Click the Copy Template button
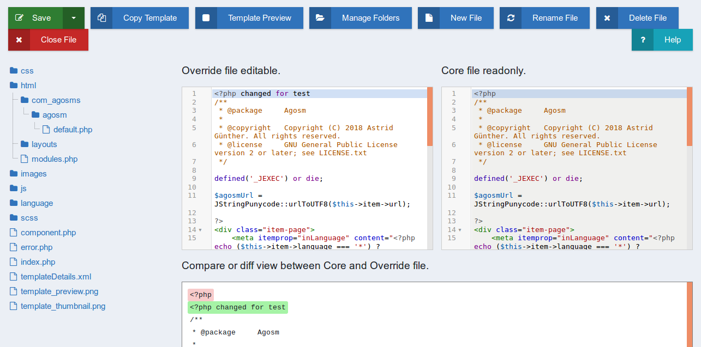The width and height of the screenshot is (701, 347). [140, 18]
